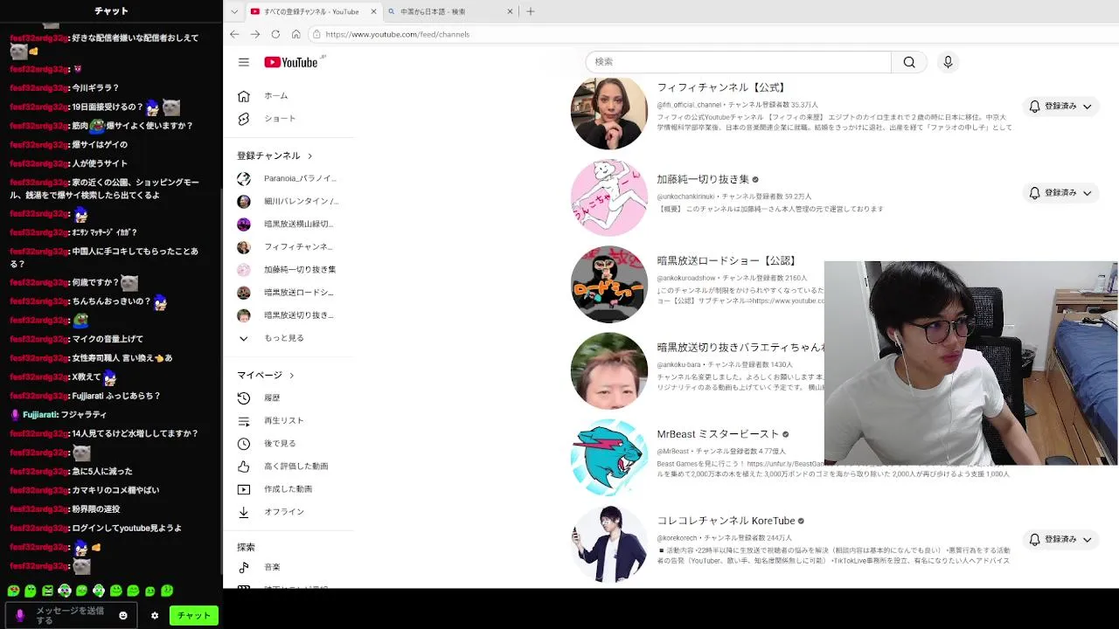1119x629 pixels.
Task: Send message with green チャット button
Action: click(194, 615)
